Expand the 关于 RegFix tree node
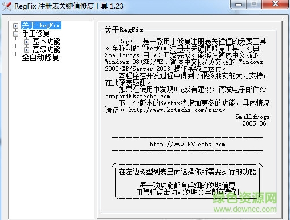This screenshot has height=220, width=290. (x=15, y=26)
